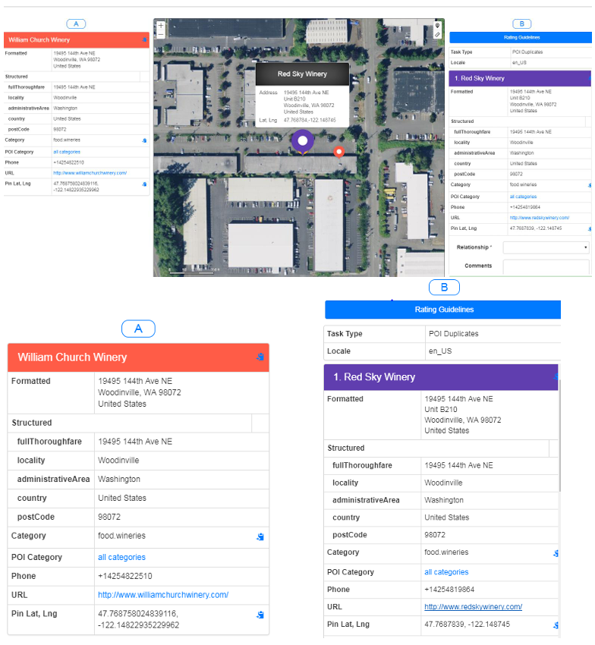Copy Pin Lat, Lng icon in enlarged Red Sky panel

(x=556, y=625)
